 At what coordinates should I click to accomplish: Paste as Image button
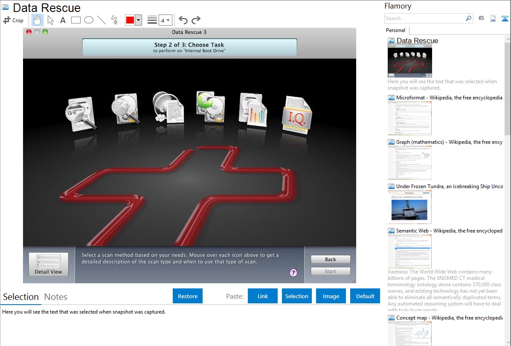331,296
